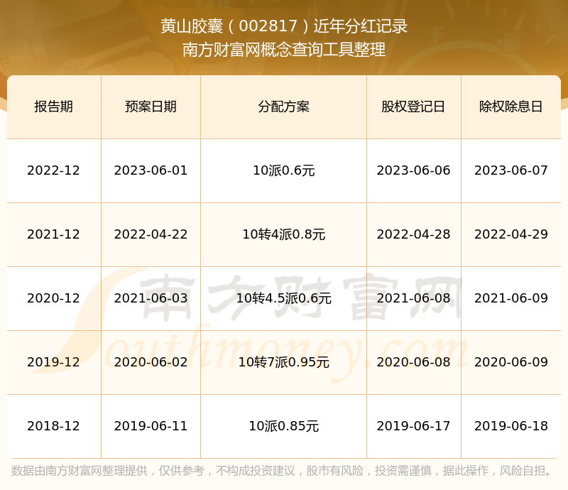This screenshot has width=568, height=490.
Task: Click the 预案日期 column header
Action: [x=151, y=107]
